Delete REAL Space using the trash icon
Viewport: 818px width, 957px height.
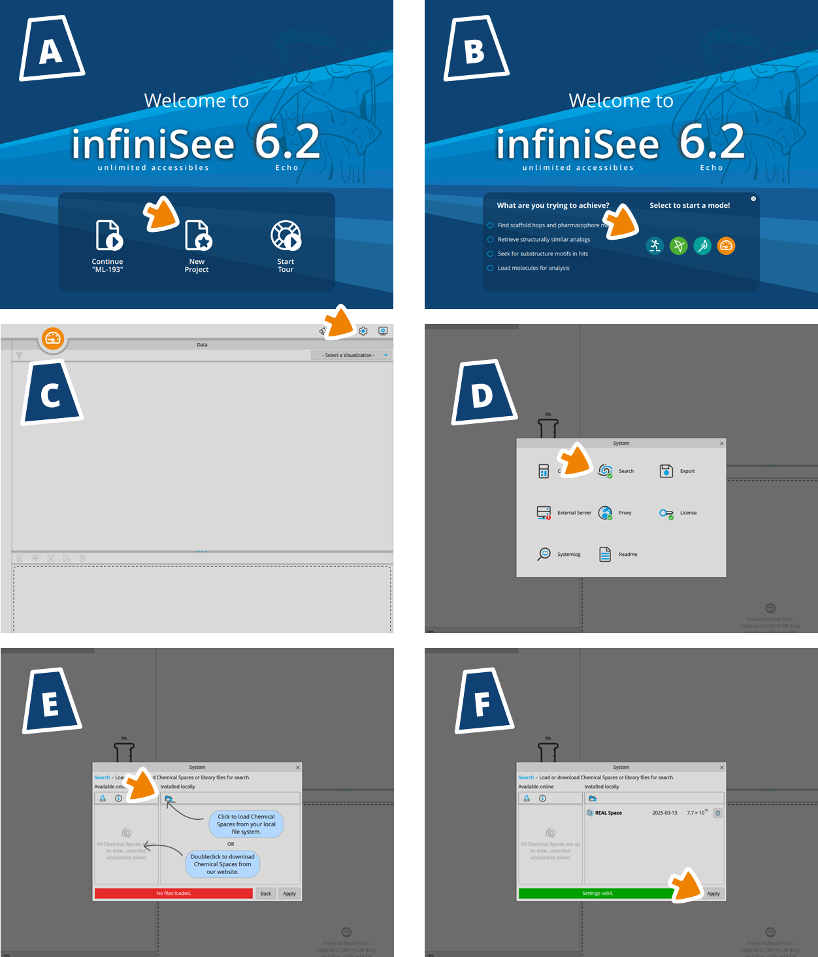tap(717, 813)
